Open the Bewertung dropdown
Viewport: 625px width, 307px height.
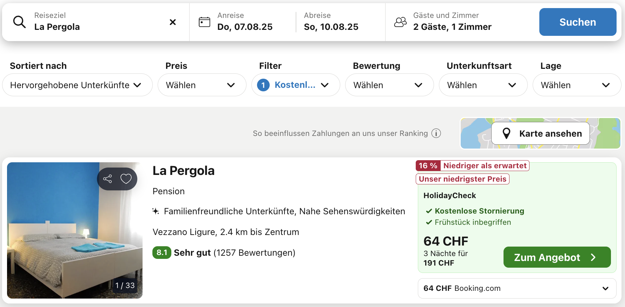click(x=389, y=85)
